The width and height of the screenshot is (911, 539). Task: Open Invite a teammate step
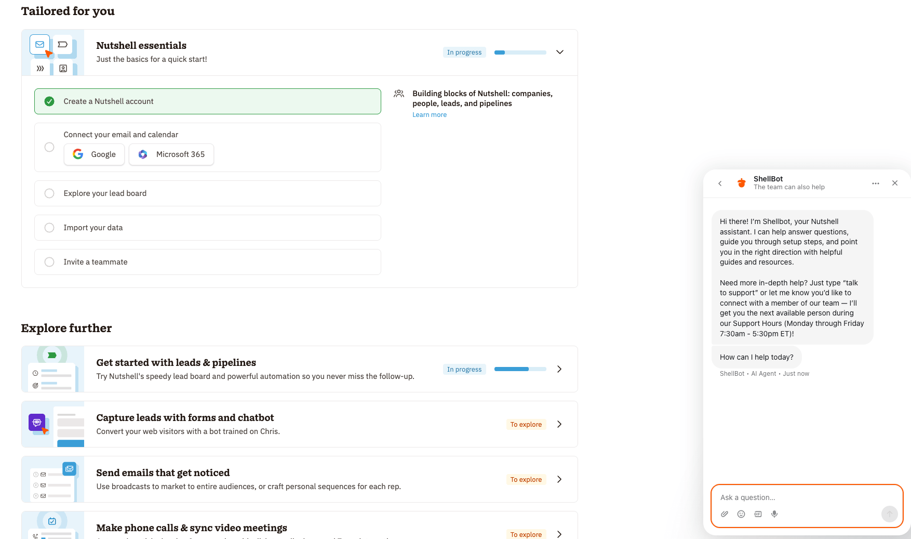click(x=208, y=262)
